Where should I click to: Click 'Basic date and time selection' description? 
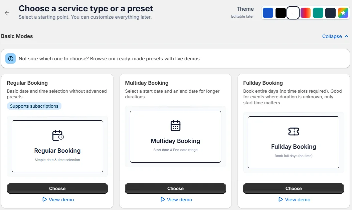[x=57, y=94]
